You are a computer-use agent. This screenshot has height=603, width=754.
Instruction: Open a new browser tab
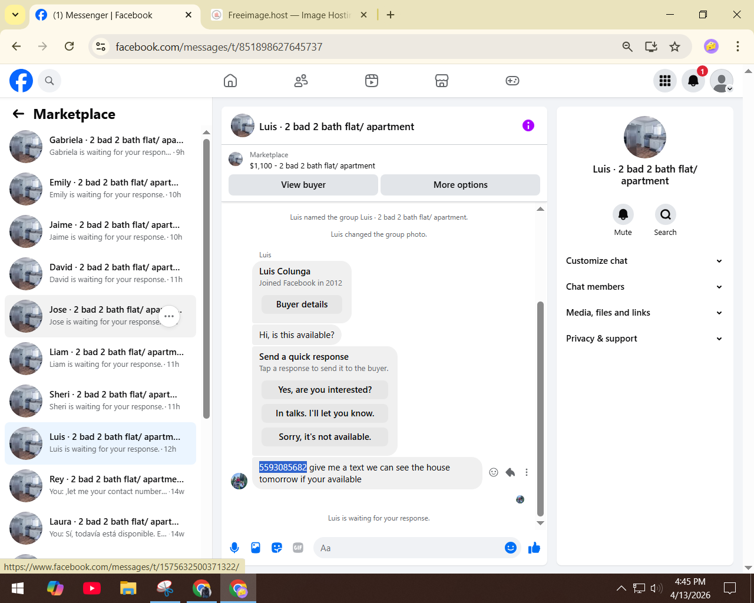[391, 15]
